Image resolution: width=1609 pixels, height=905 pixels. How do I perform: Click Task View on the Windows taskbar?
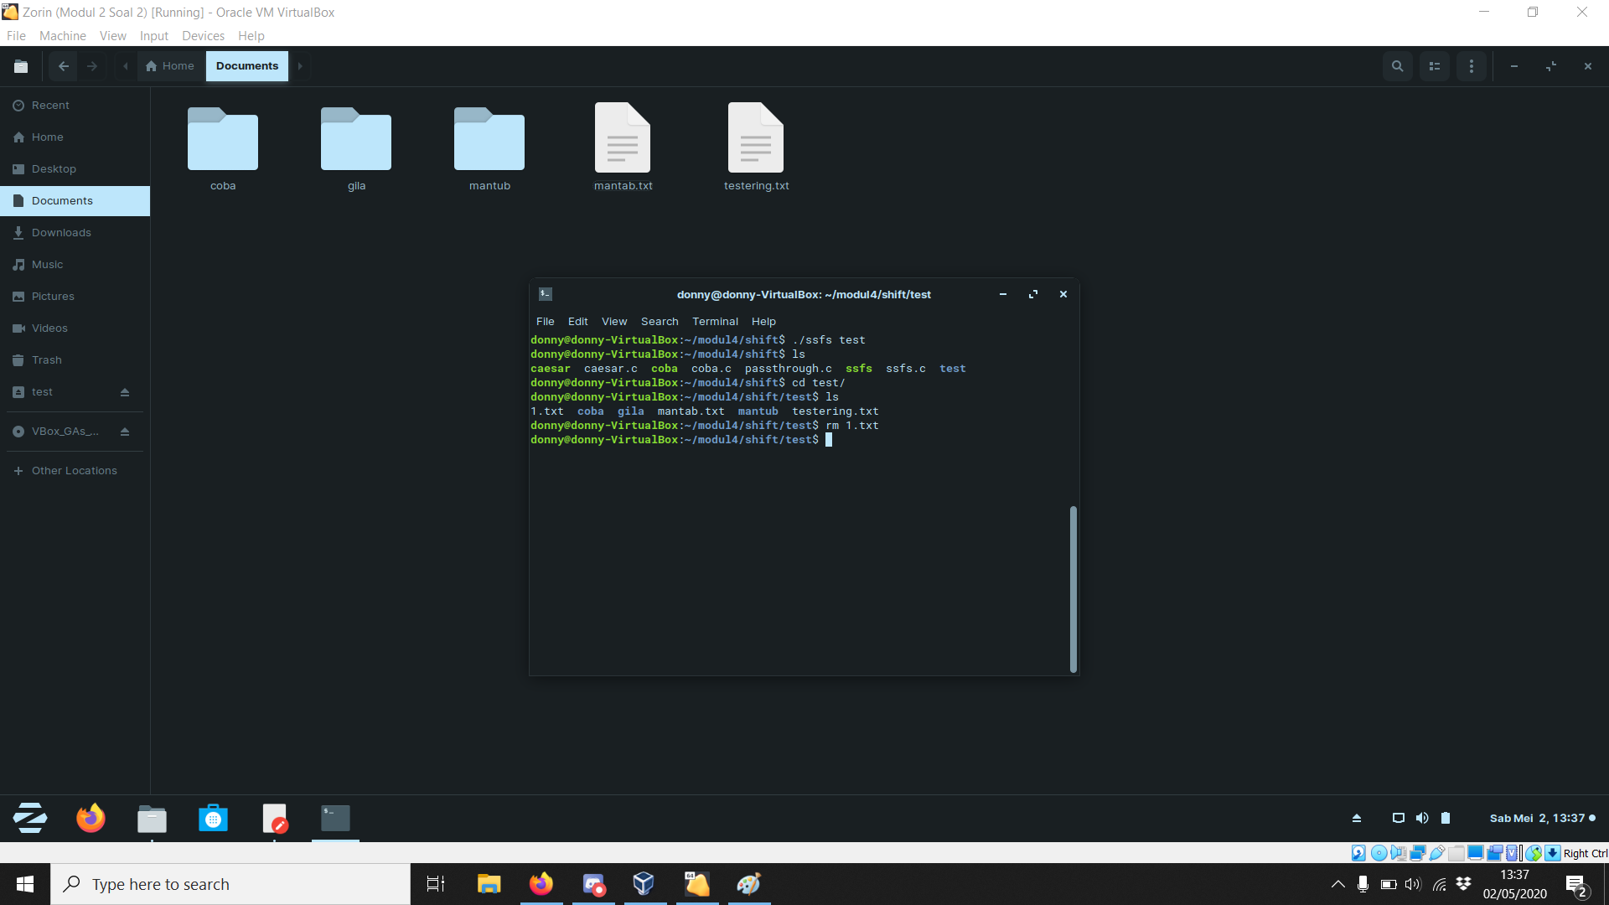click(x=435, y=884)
